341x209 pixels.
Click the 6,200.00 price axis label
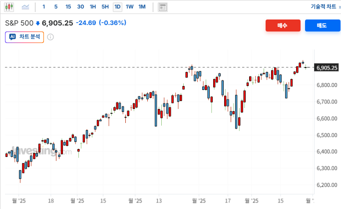coord(327,185)
